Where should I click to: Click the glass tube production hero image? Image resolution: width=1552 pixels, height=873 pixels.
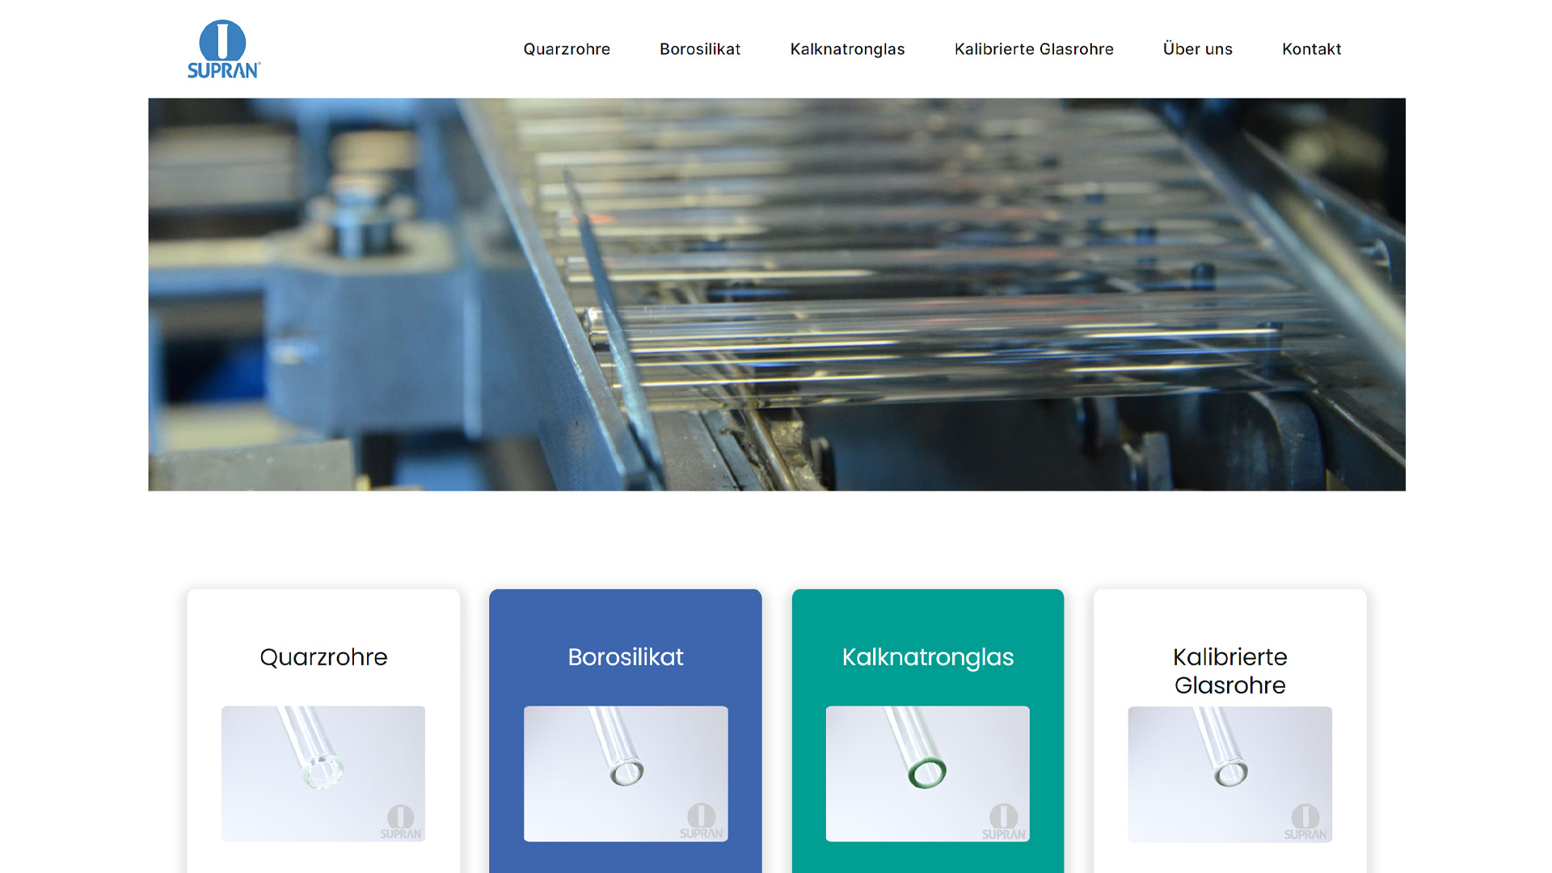(776, 294)
